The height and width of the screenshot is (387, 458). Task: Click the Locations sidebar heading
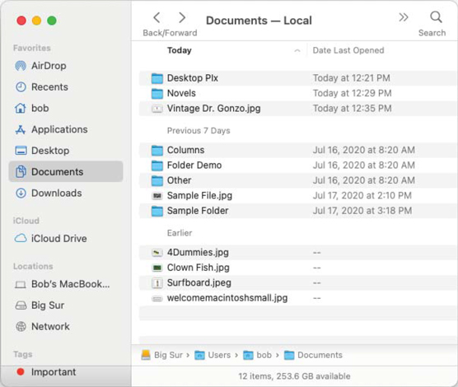33,267
